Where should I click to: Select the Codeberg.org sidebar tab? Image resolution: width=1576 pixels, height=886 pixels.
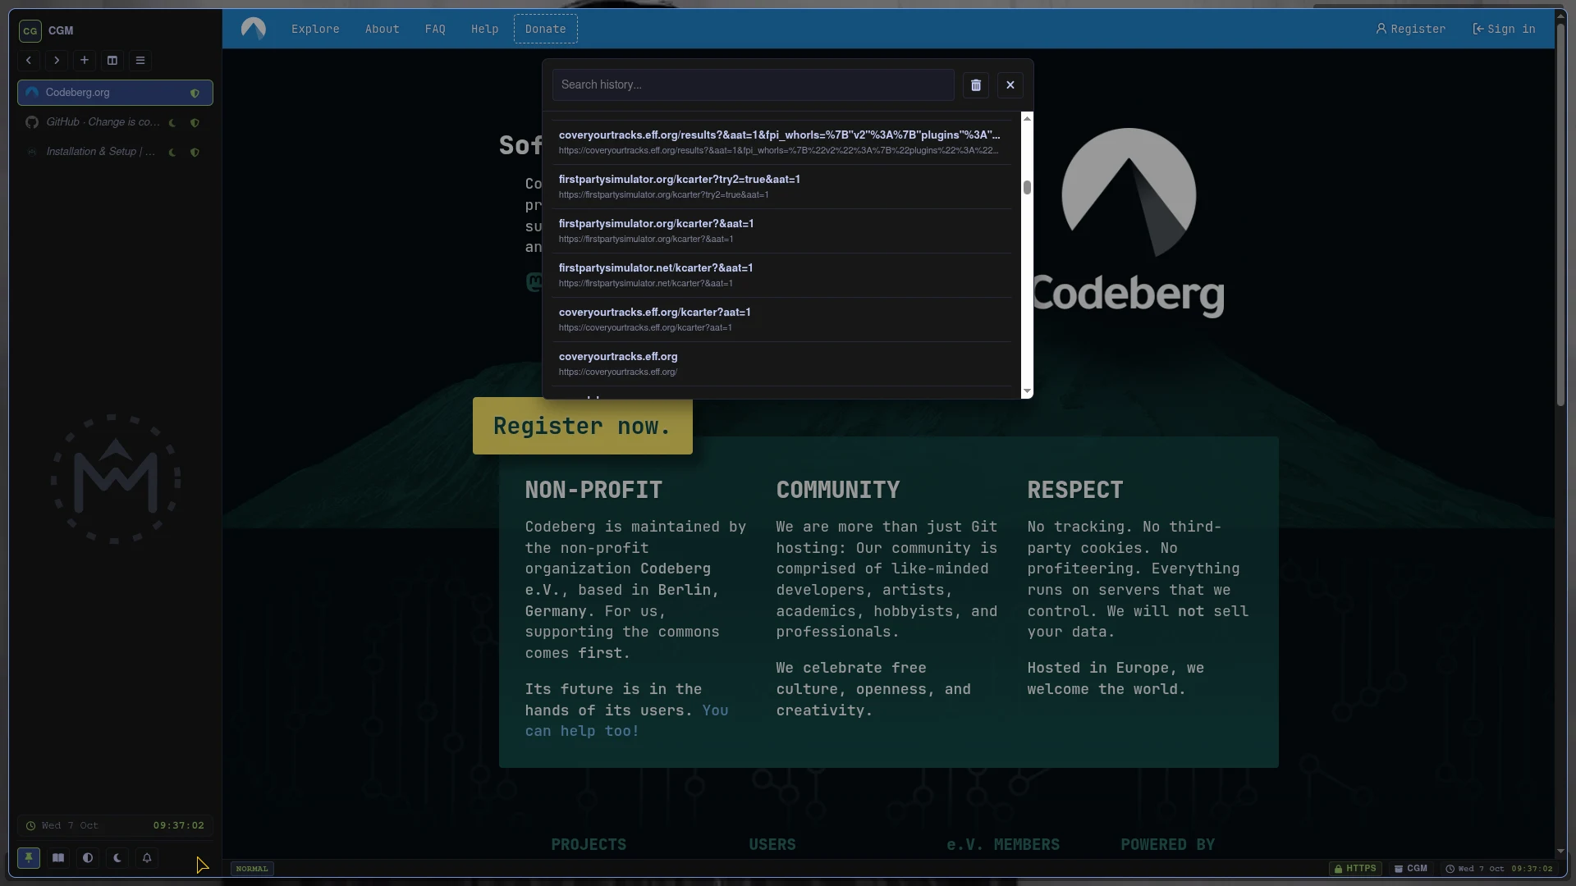click(x=115, y=93)
